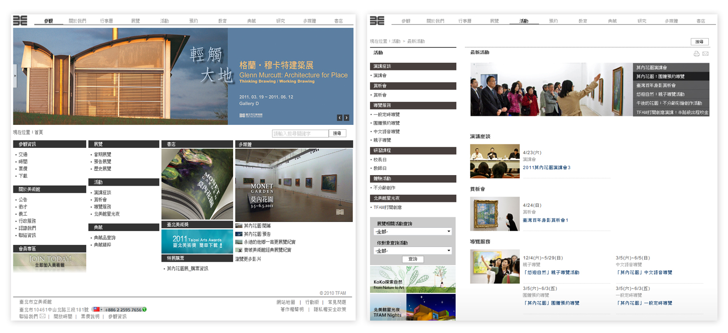The height and width of the screenshot is (333, 728).
Task: Click the TFAM logo on the right page
Action: point(377,20)
